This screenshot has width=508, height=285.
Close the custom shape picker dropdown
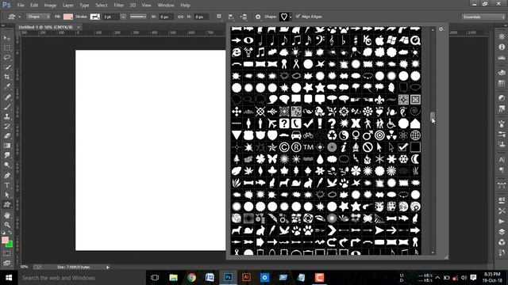(x=291, y=17)
